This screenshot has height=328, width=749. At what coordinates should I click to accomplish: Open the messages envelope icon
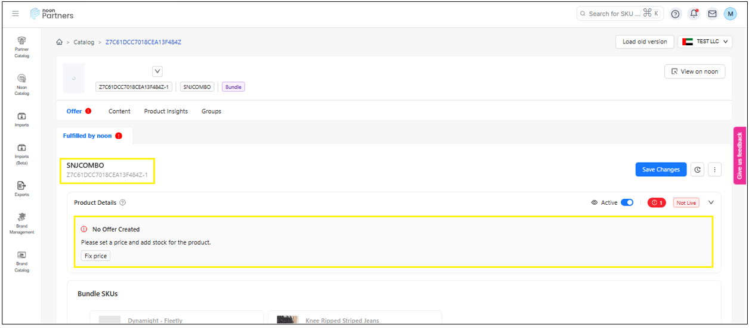[712, 14]
